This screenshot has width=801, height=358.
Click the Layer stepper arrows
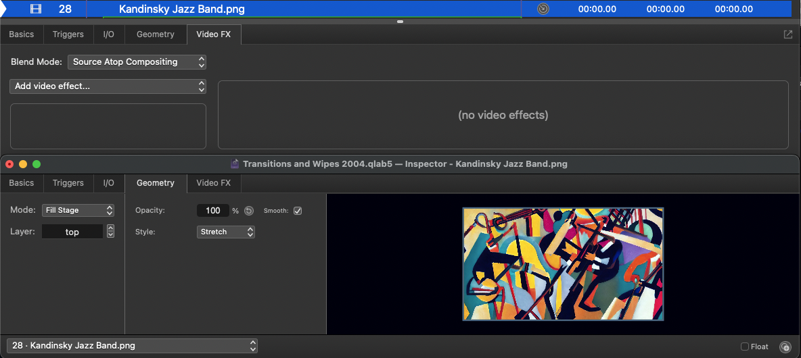111,232
